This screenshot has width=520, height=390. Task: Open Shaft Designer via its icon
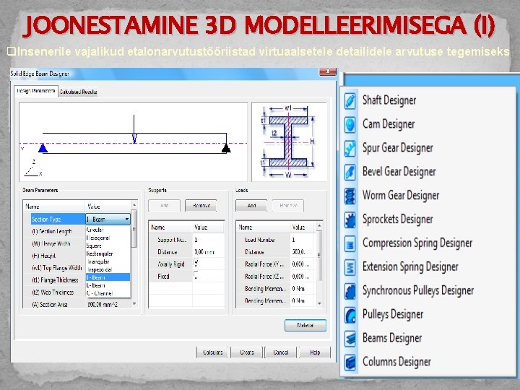pyautogui.click(x=350, y=100)
